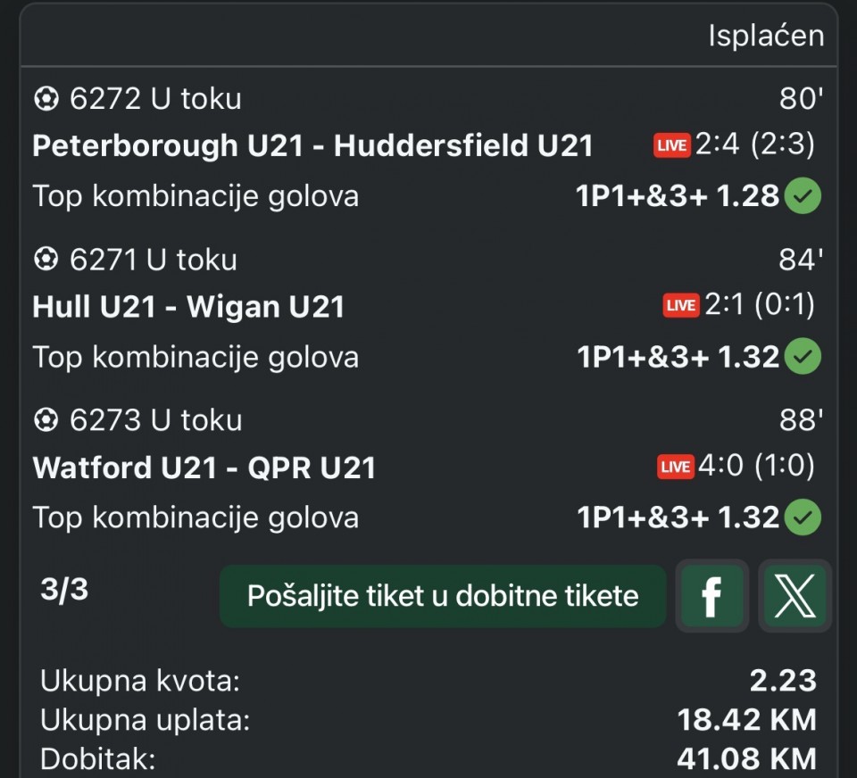Click soccer ball icon beside 6271
The width and height of the screenshot is (857, 778).
point(46,260)
